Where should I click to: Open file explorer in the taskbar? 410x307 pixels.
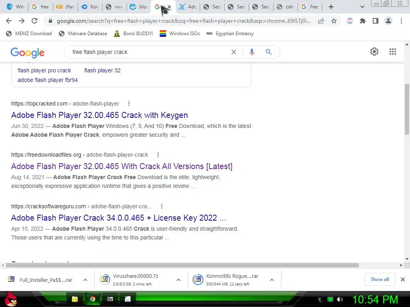(x=75, y=299)
